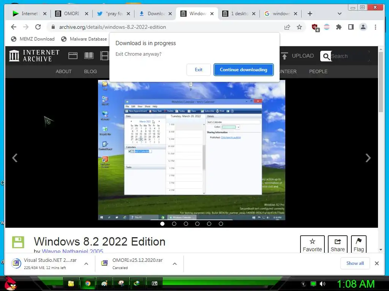389x291 pixels.
Task: Open Malware Database bookmark
Action: [x=84, y=39]
